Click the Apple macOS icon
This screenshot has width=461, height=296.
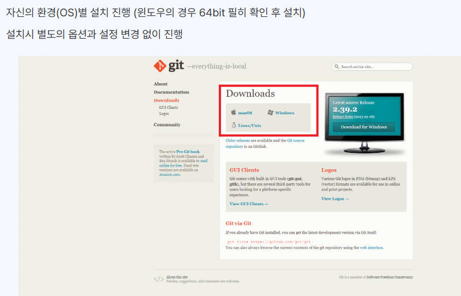coord(234,112)
